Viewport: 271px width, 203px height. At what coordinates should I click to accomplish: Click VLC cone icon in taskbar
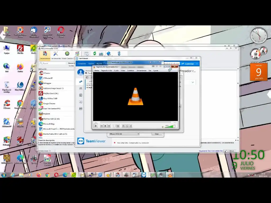pyautogui.click(x=170, y=175)
